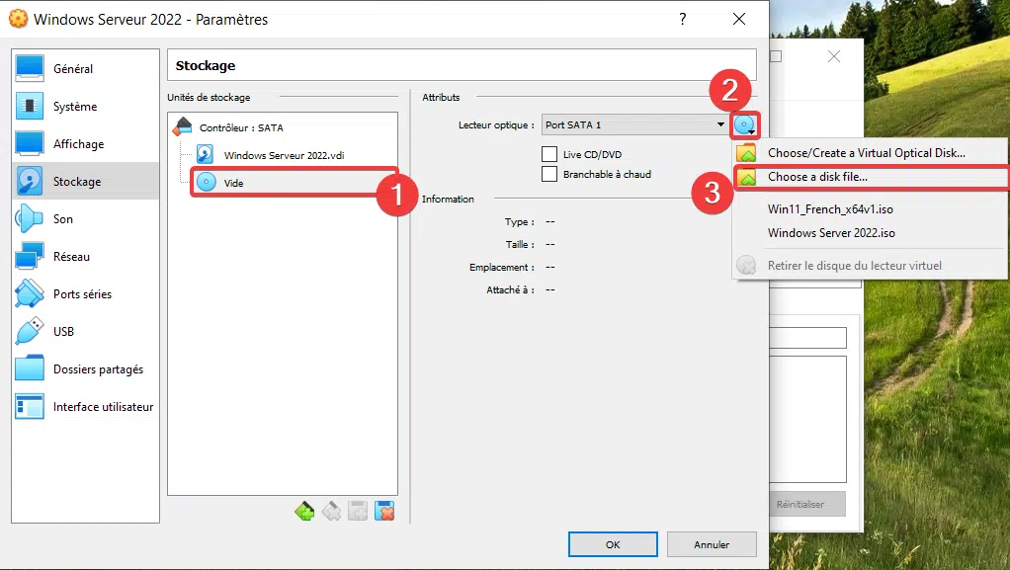Select the Contrôleur : SATA controller
This screenshot has width=1010, height=570.
click(x=241, y=127)
